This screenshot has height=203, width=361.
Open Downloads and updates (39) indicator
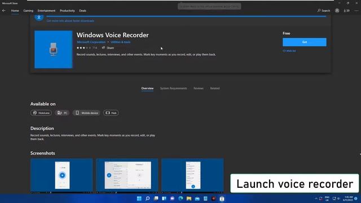346,11
